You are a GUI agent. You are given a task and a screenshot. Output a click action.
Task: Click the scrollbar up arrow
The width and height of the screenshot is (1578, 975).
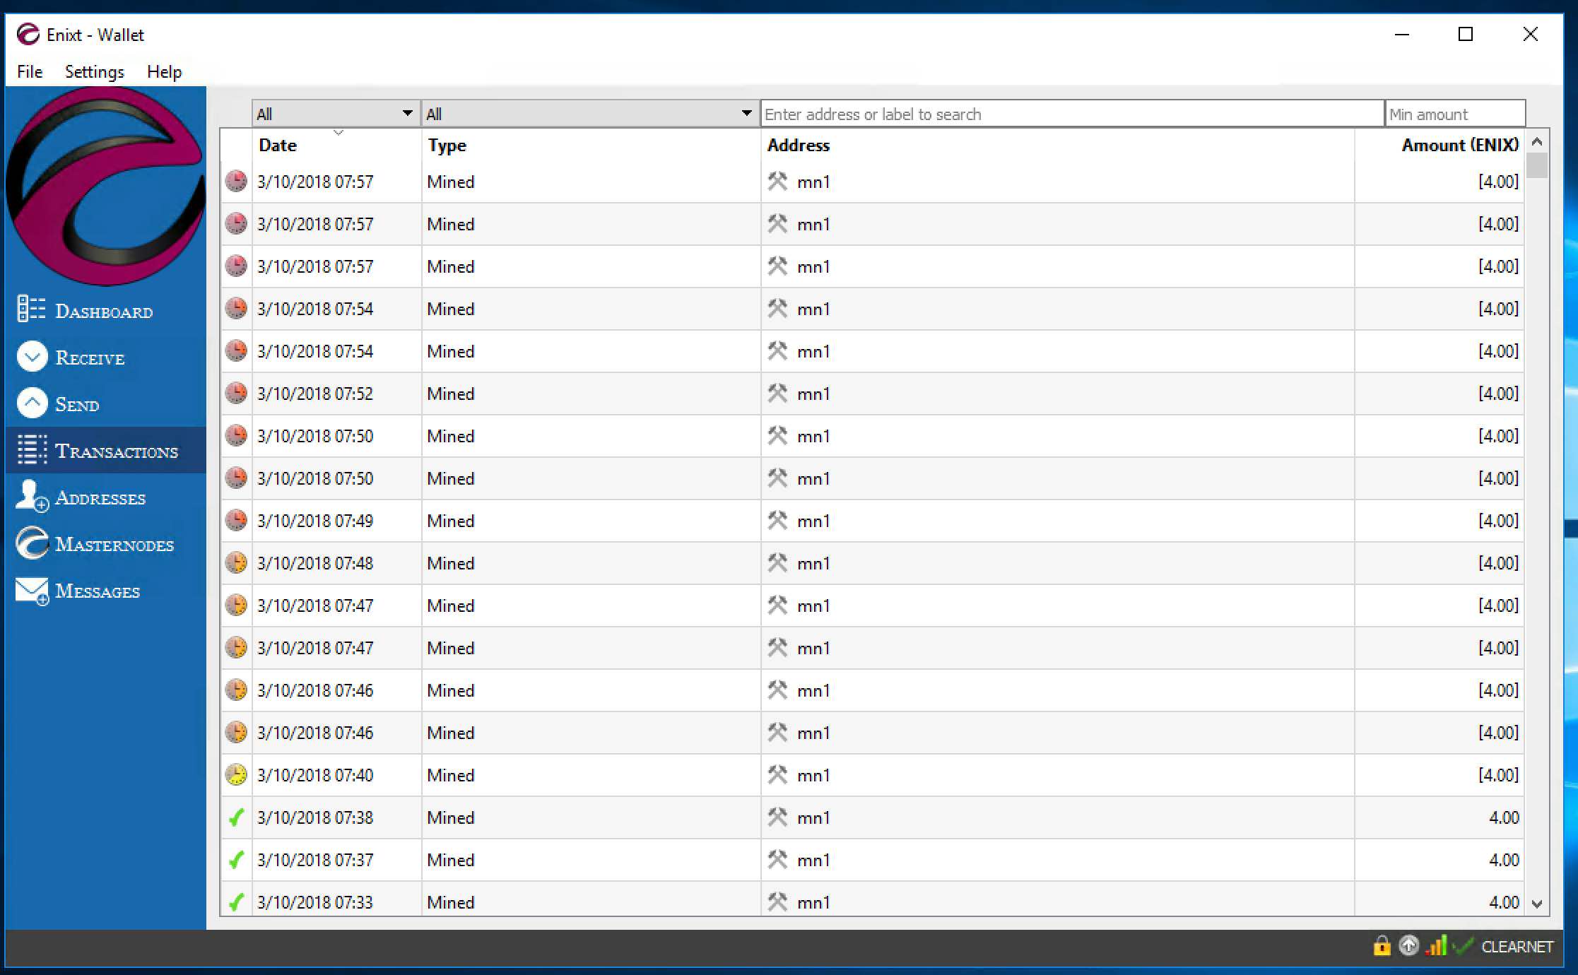coord(1536,142)
